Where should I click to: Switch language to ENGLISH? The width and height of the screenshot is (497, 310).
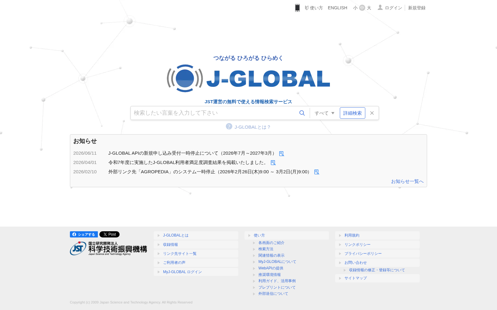click(338, 8)
